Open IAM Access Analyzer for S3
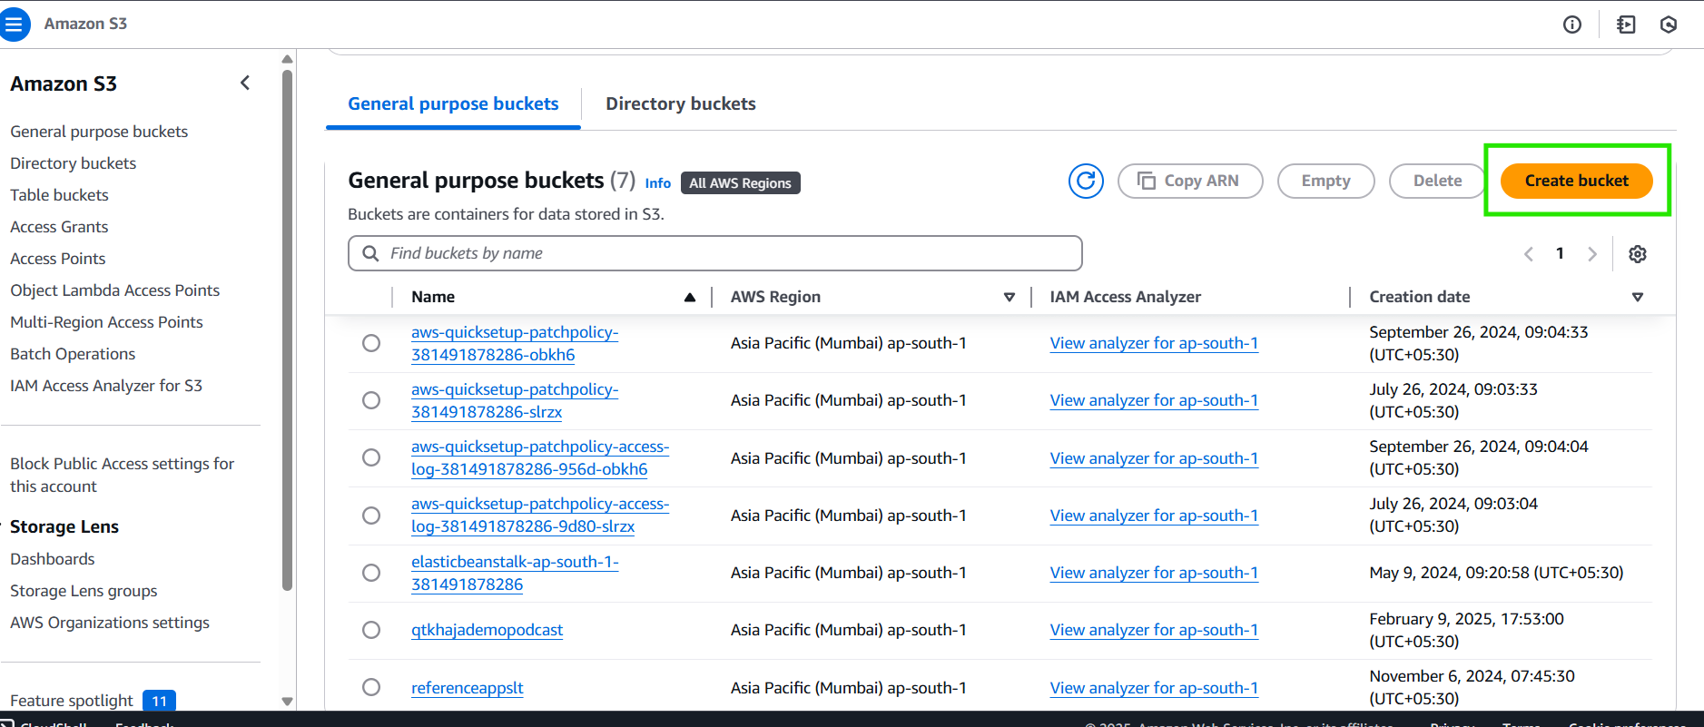This screenshot has width=1704, height=727. [106, 386]
